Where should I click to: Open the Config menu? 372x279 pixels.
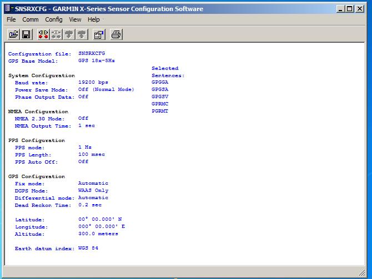[54, 19]
